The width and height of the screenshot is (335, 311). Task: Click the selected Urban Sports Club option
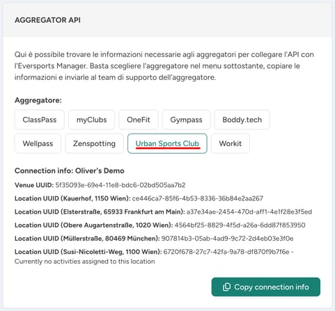(167, 143)
